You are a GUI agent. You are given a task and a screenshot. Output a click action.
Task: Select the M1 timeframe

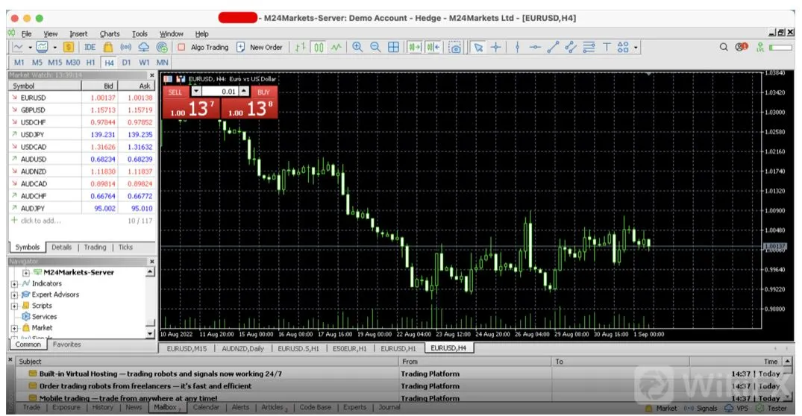[19, 63]
